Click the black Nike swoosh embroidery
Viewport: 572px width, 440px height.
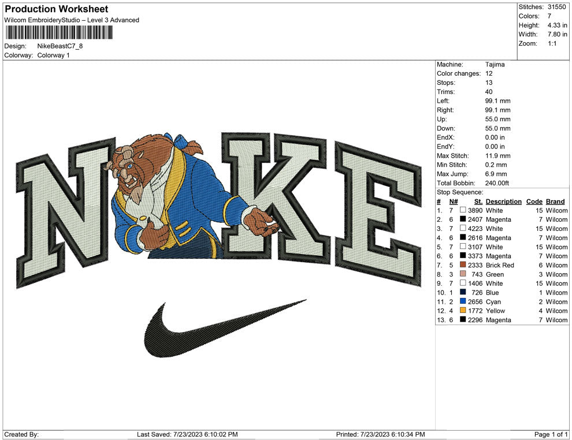pos(224,327)
